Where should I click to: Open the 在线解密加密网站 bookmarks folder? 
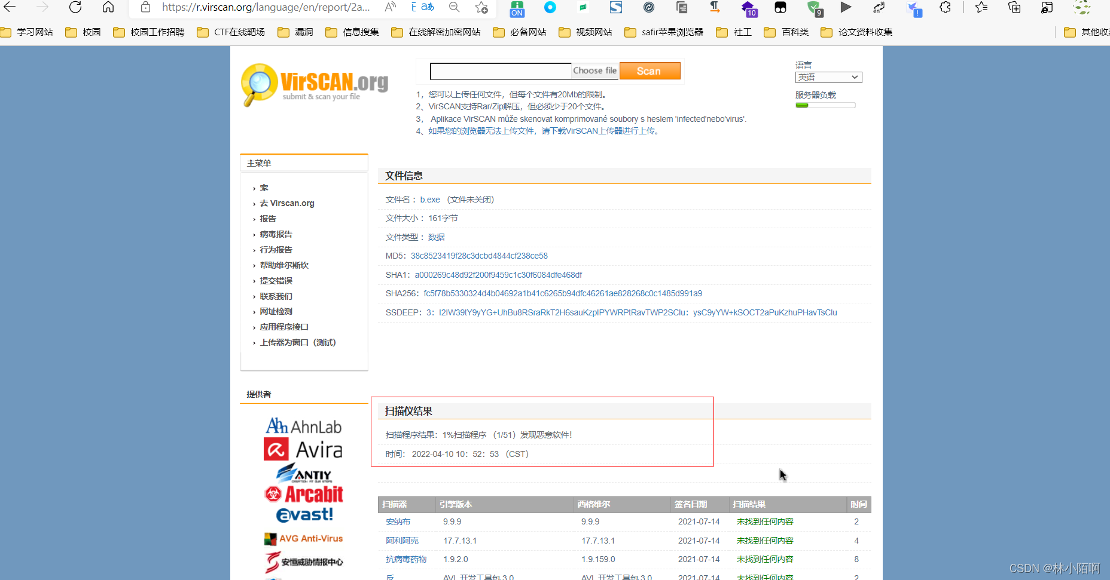click(x=436, y=32)
